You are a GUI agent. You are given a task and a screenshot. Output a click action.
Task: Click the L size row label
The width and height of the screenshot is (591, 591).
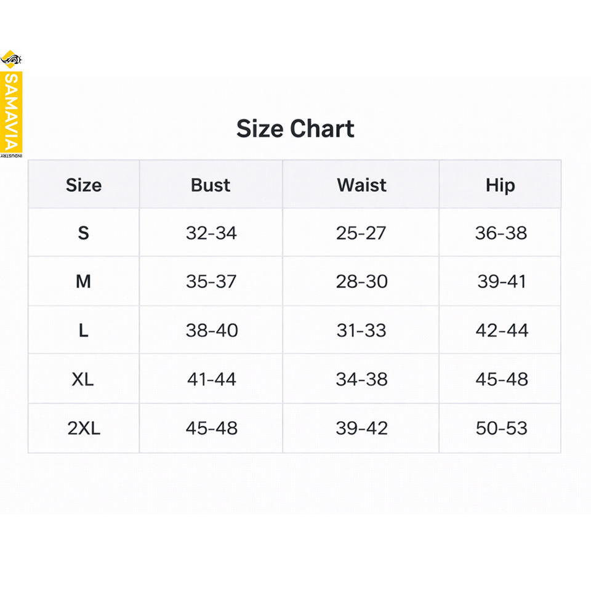(84, 331)
